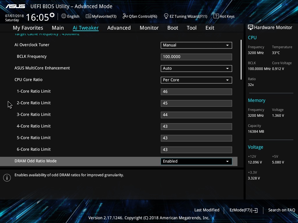Viewport: 298px width, 223px height.
Task: Select the Ai Tweaker tab
Action: 86,28
